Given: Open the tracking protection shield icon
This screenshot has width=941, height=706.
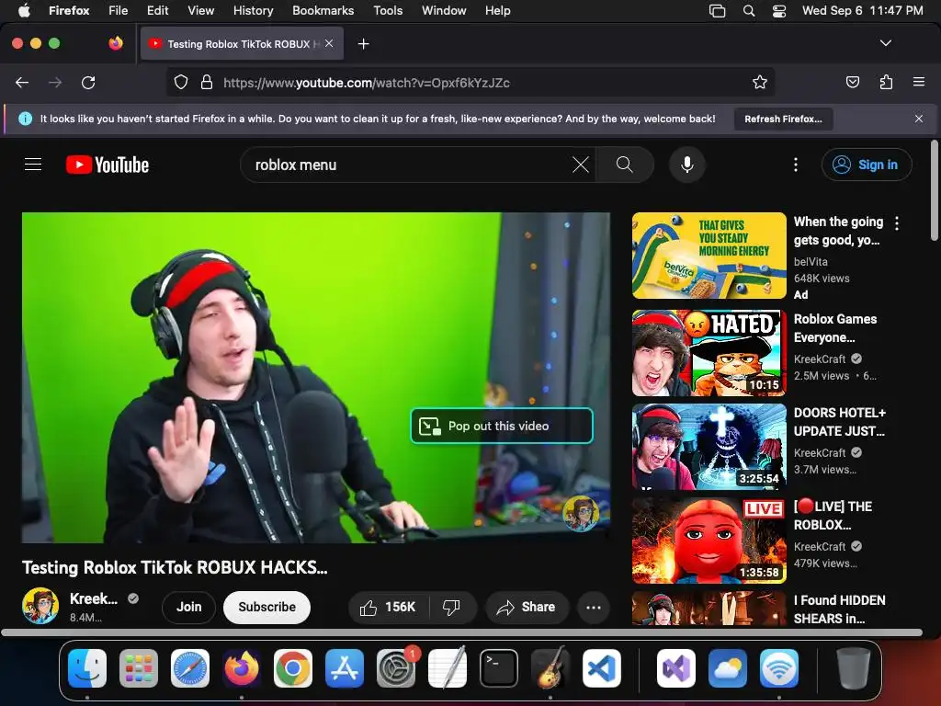Looking at the screenshot, I should pos(181,82).
